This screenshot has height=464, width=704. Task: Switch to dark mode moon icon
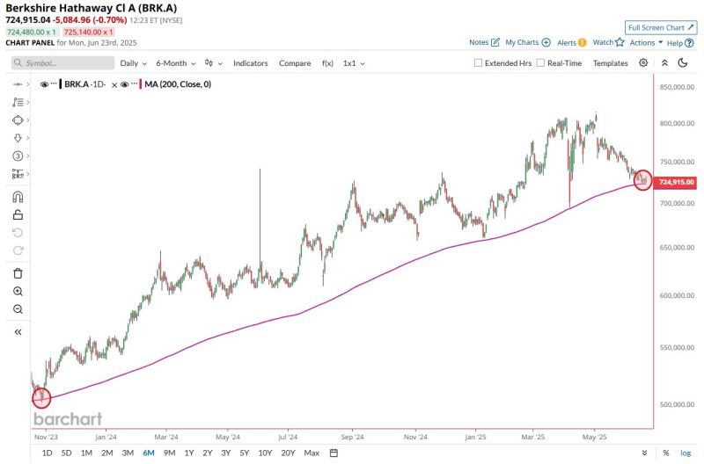pos(684,63)
